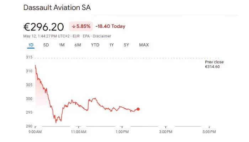Click the €296.20 share price
This screenshot has height=142, width=249.
44,27
